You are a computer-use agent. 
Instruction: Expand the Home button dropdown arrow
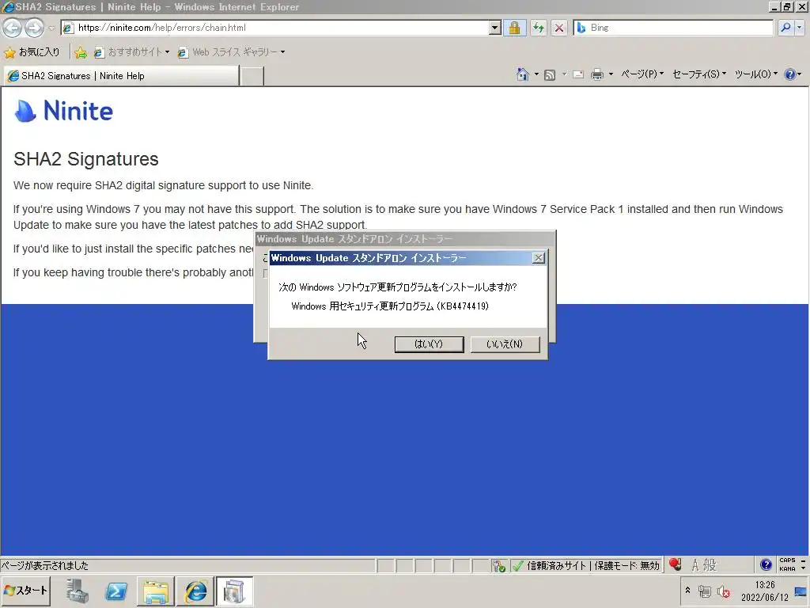pos(536,74)
